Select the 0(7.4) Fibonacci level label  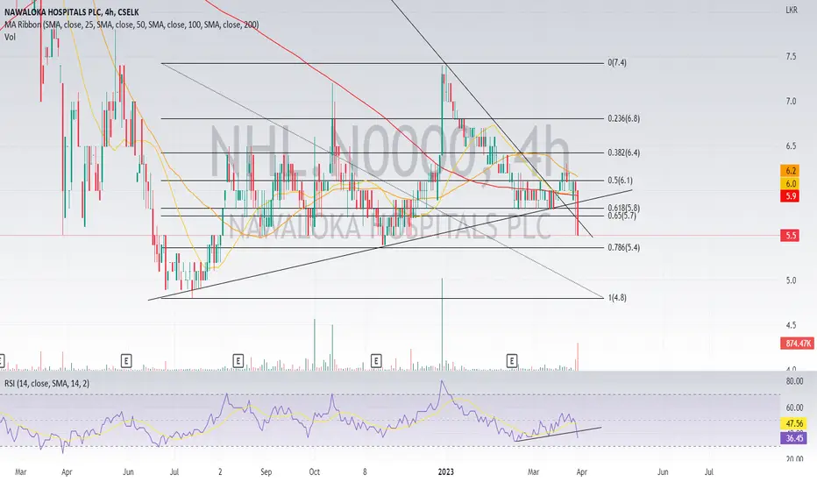coord(617,62)
